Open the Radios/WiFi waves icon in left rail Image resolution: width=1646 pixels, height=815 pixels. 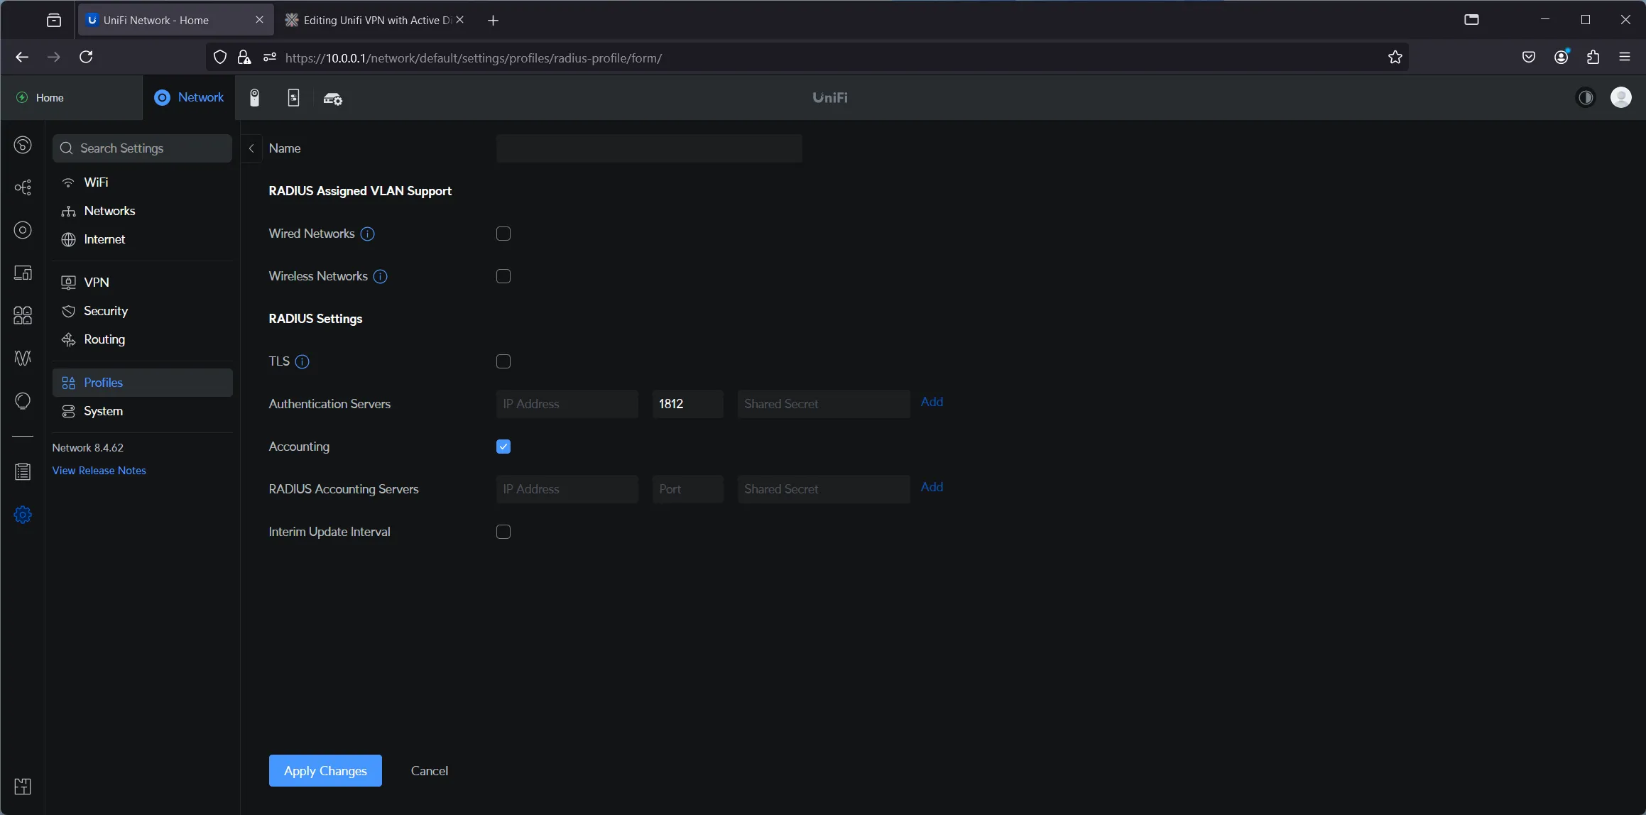point(23,358)
